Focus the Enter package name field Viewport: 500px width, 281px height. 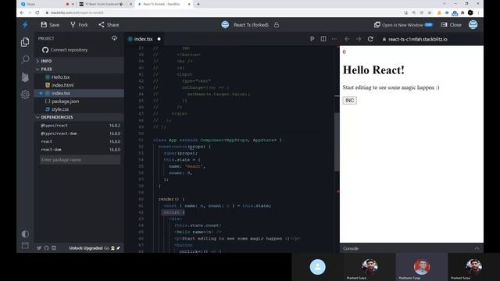(x=80, y=159)
